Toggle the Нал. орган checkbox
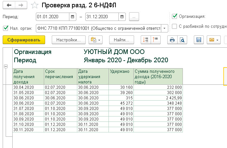This screenshot has height=148, width=227. pos(5,28)
